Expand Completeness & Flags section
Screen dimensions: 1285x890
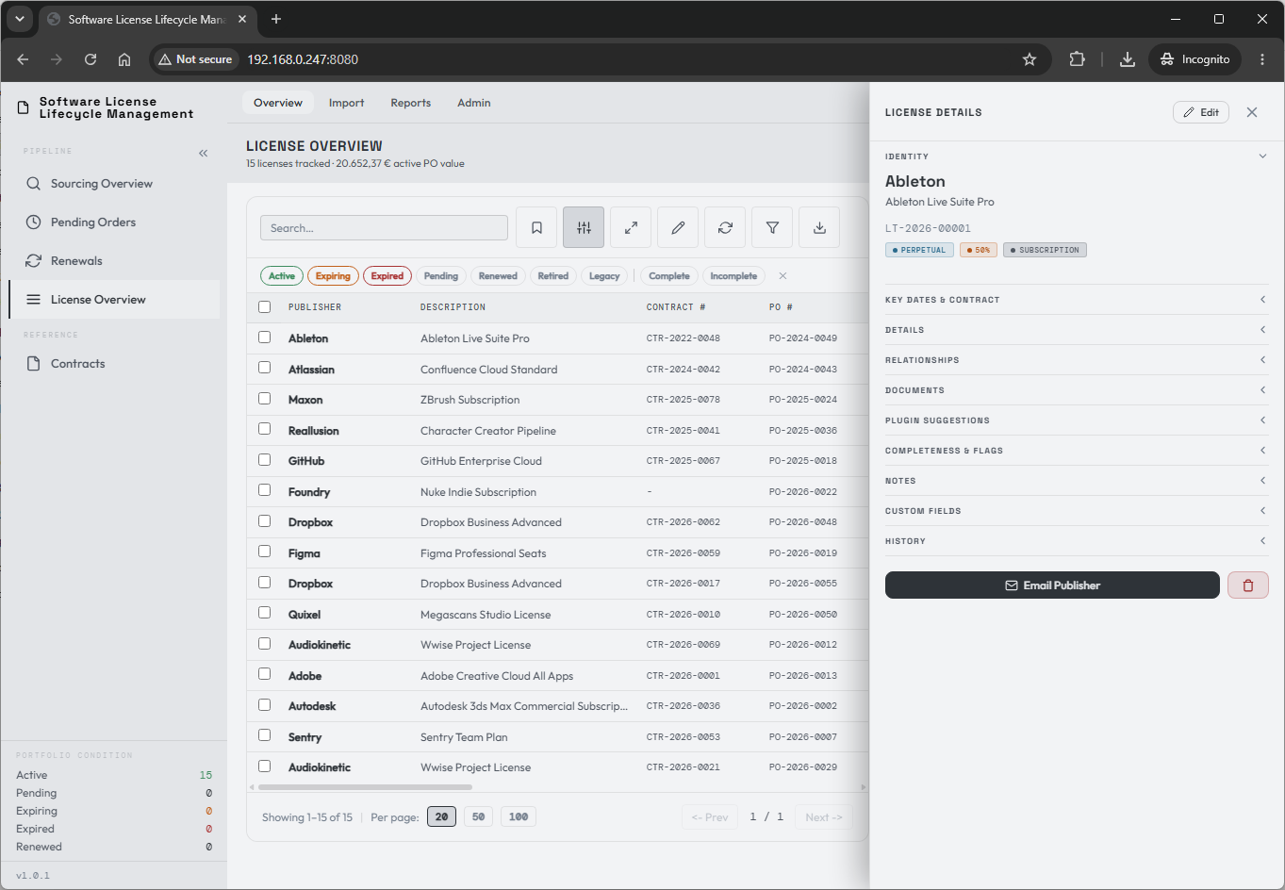[1077, 451]
